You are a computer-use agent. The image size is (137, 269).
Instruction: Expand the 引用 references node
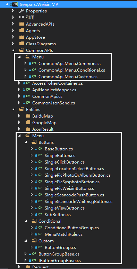[x=13, y=18]
